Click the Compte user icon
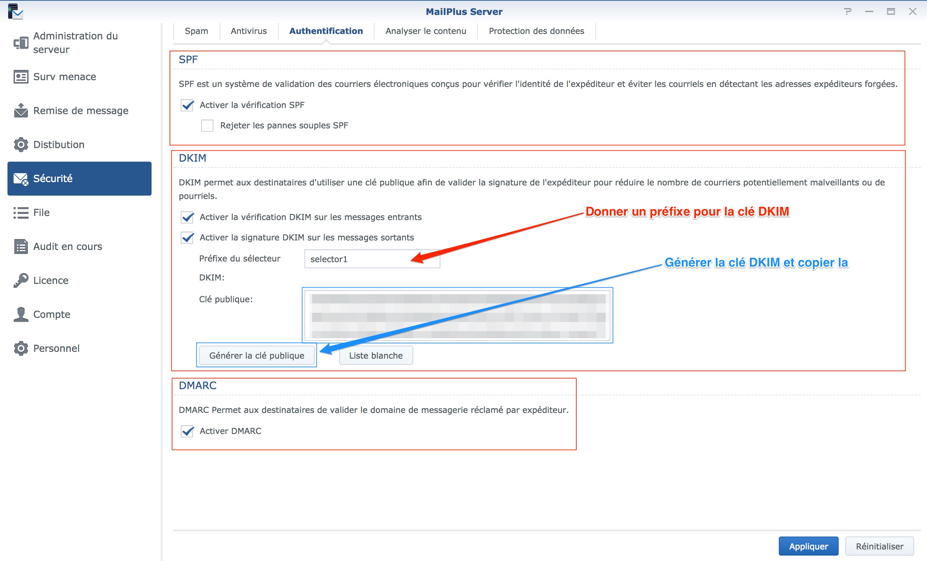Screen dimensions: 927x561 (21, 314)
